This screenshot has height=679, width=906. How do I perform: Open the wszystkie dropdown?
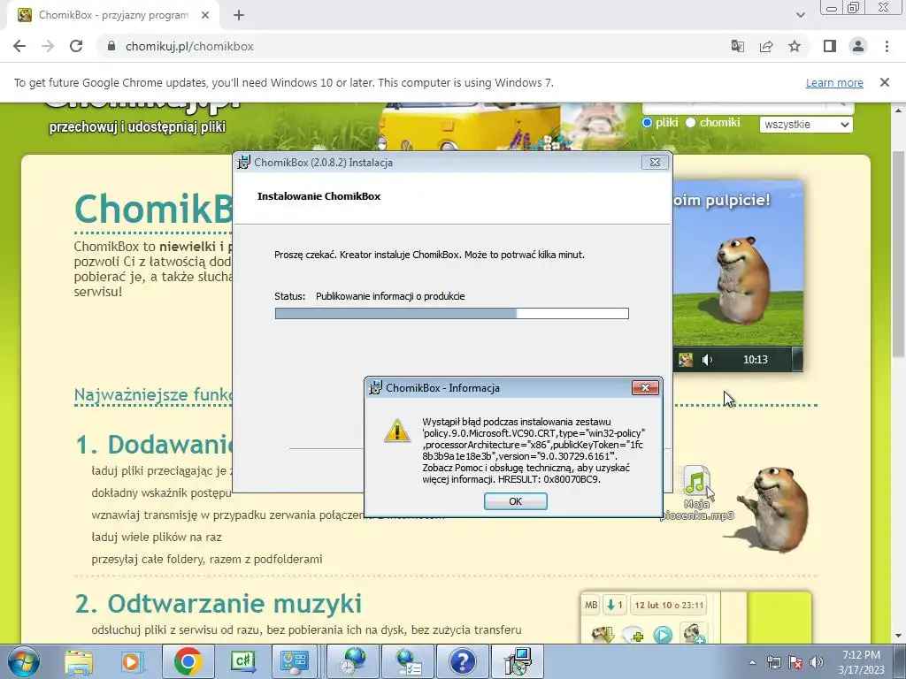806,124
